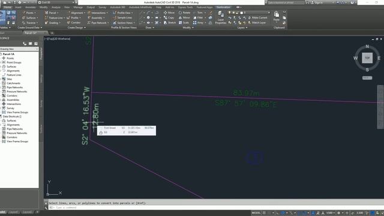Image resolution: width=384 pixels, height=216 pixels.
Task: Open the Parcel creation tool
Action: (x=51, y=13)
